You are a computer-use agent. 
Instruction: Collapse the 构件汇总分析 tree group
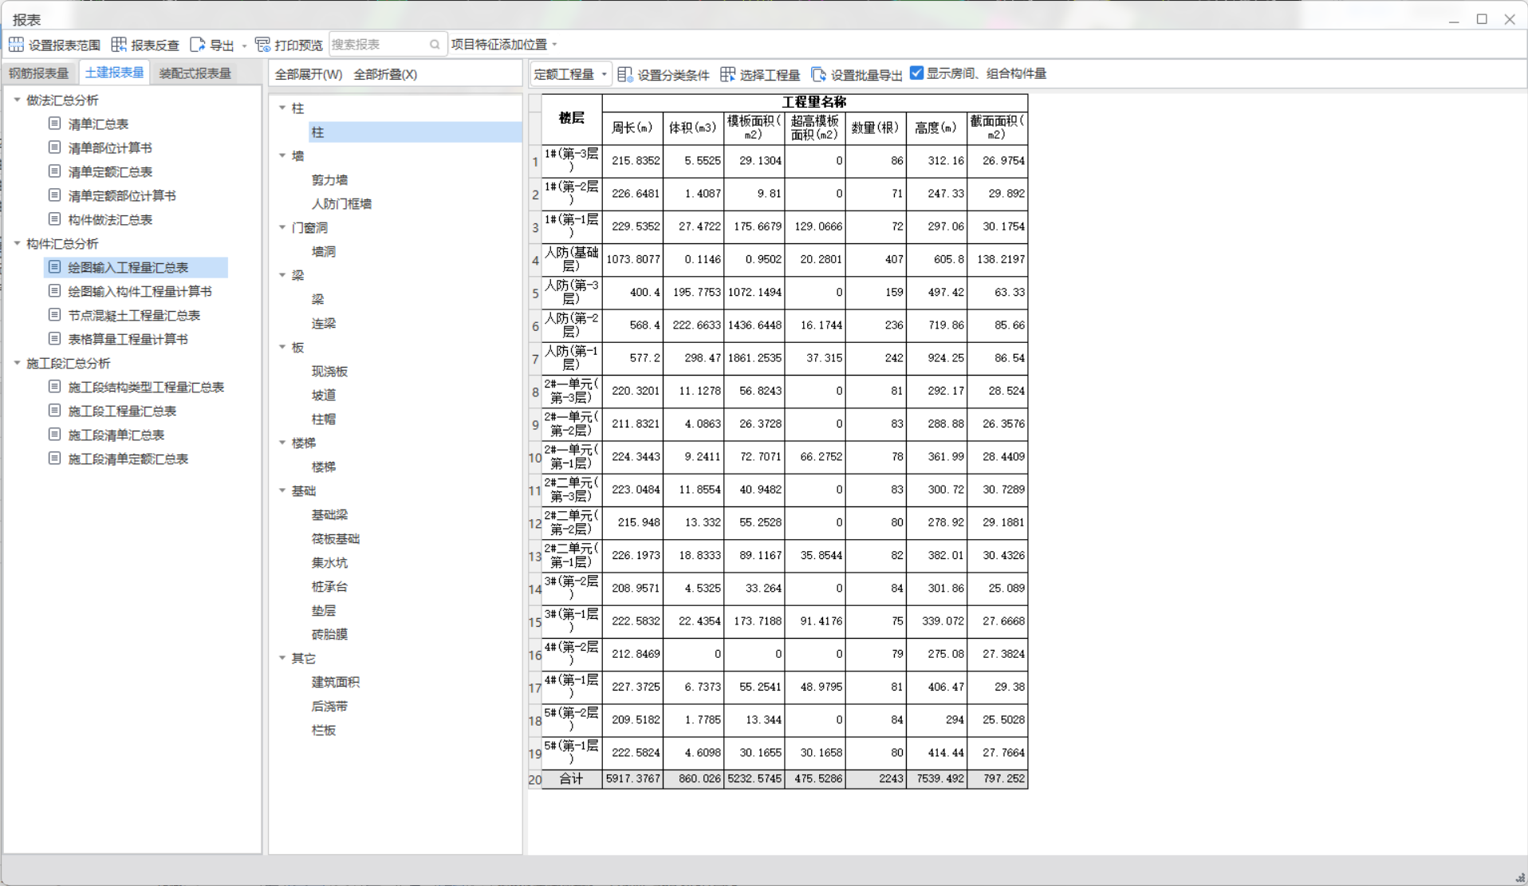click(x=17, y=243)
